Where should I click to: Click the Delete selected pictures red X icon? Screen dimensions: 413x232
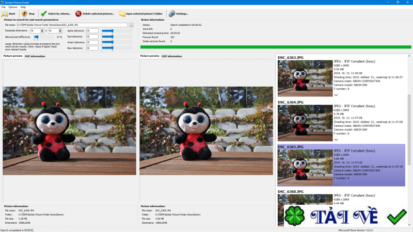[x=78, y=13]
